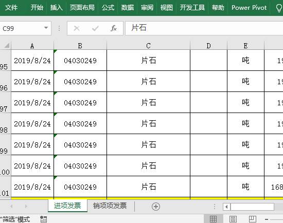Open the Power Pivot tab
This screenshot has height=223, width=283.
(x=249, y=8)
